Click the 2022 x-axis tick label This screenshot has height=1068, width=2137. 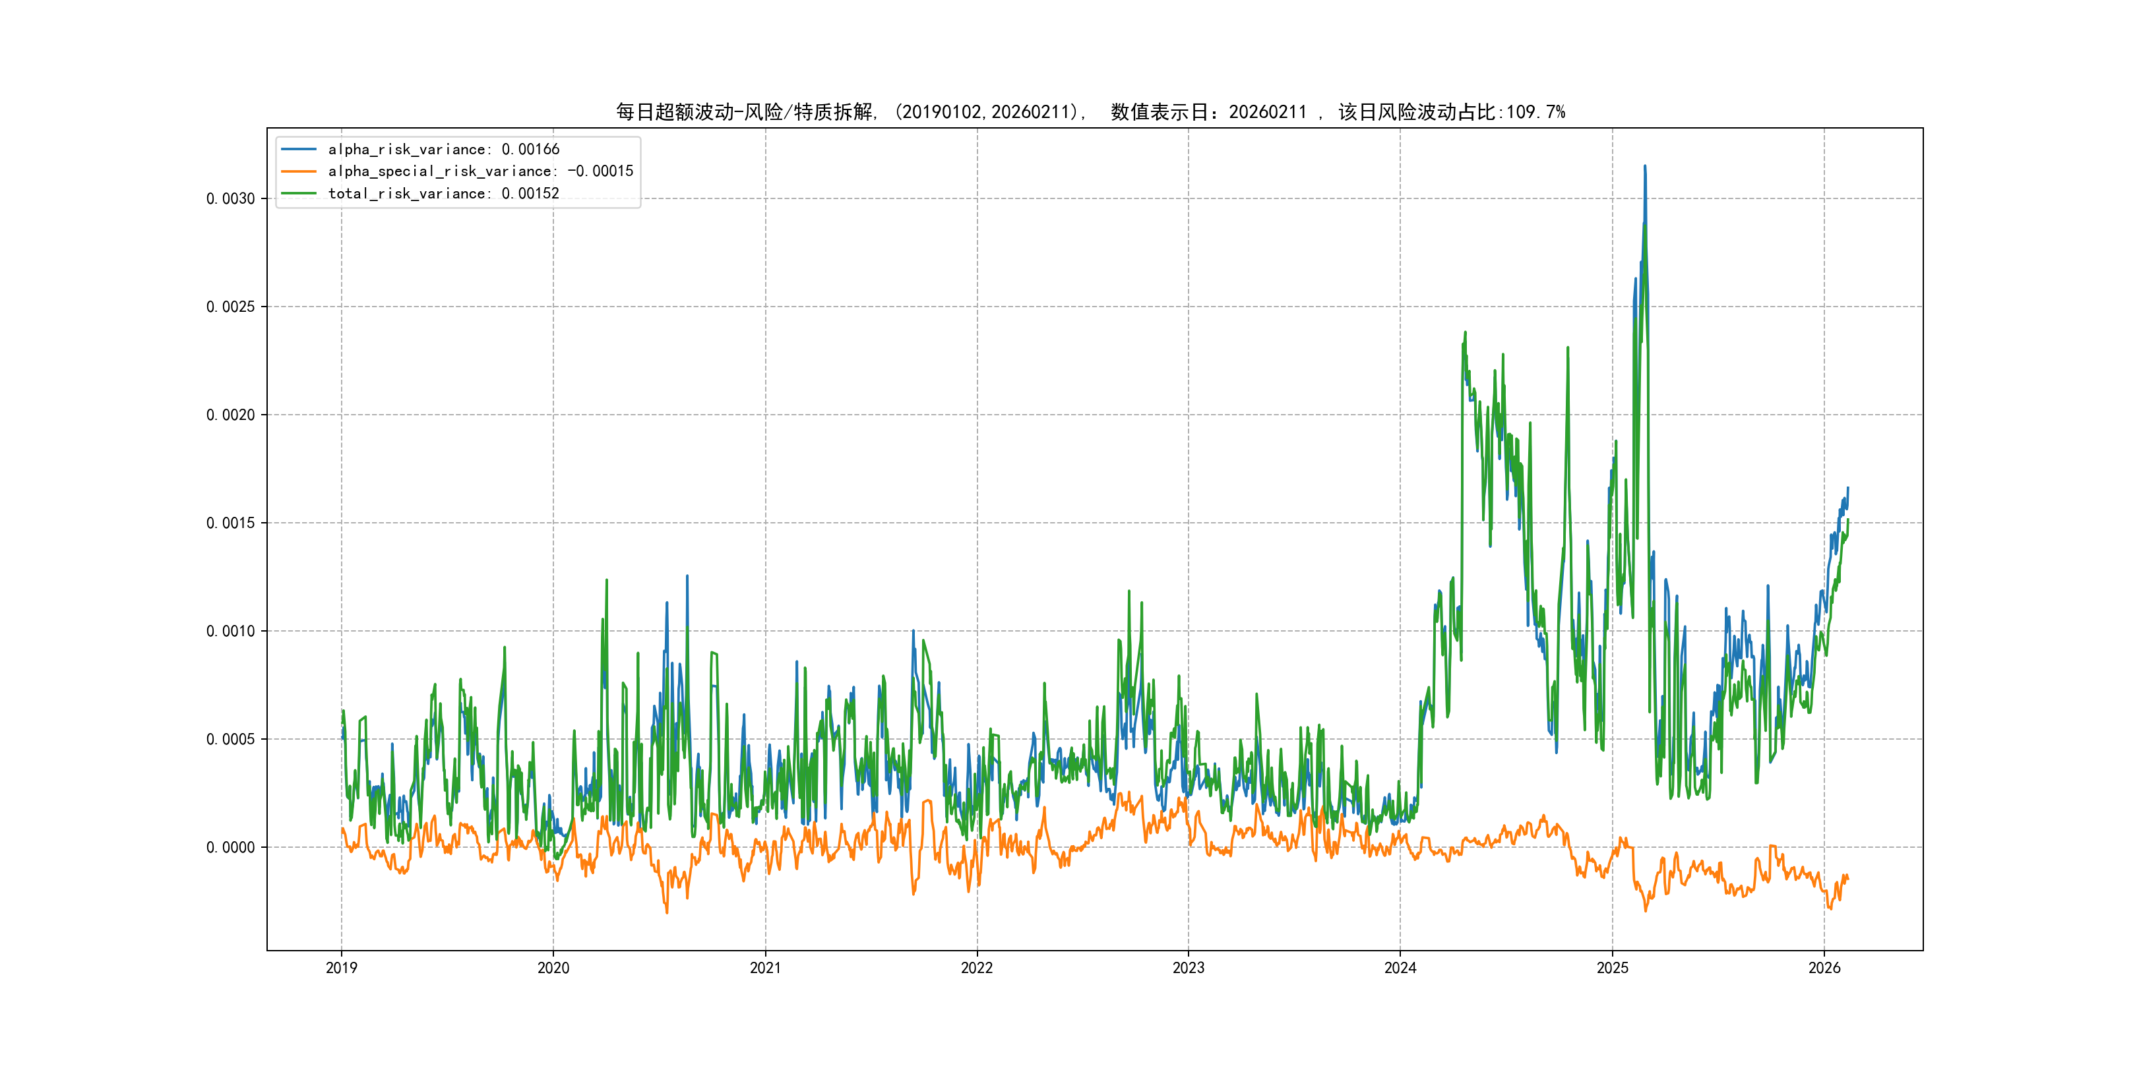pyautogui.click(x=976, y=968)
